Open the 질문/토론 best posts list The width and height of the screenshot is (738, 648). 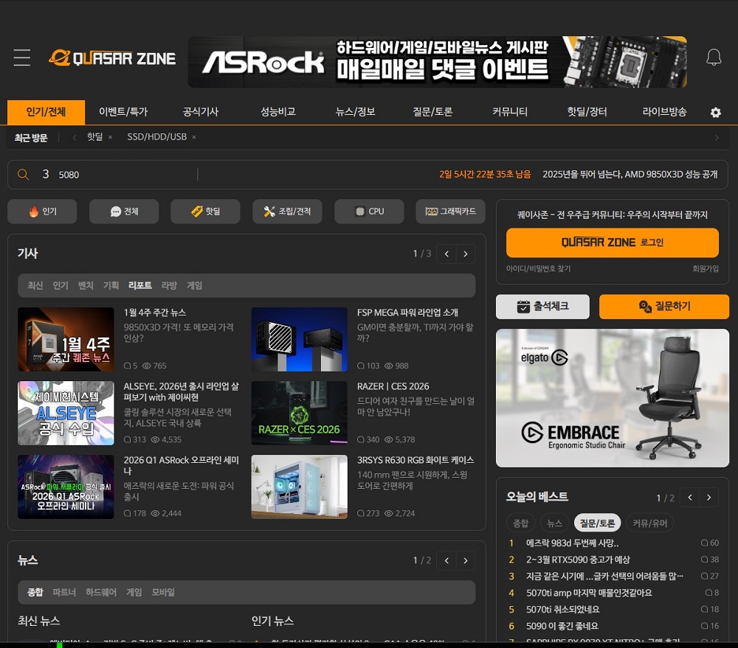pos(597,522)
